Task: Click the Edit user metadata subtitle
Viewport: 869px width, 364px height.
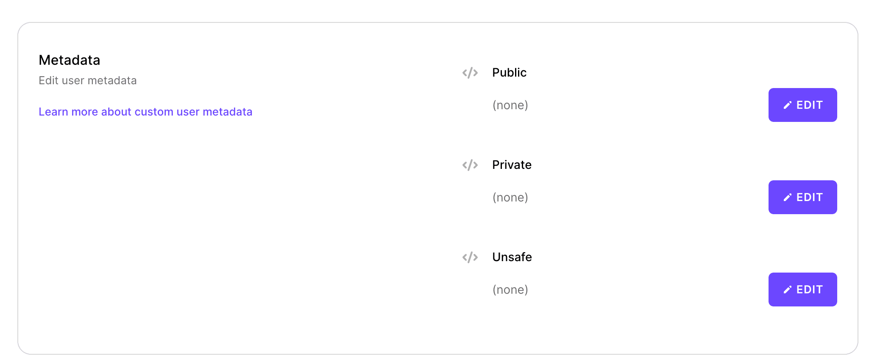Action: tap(88, 80)
